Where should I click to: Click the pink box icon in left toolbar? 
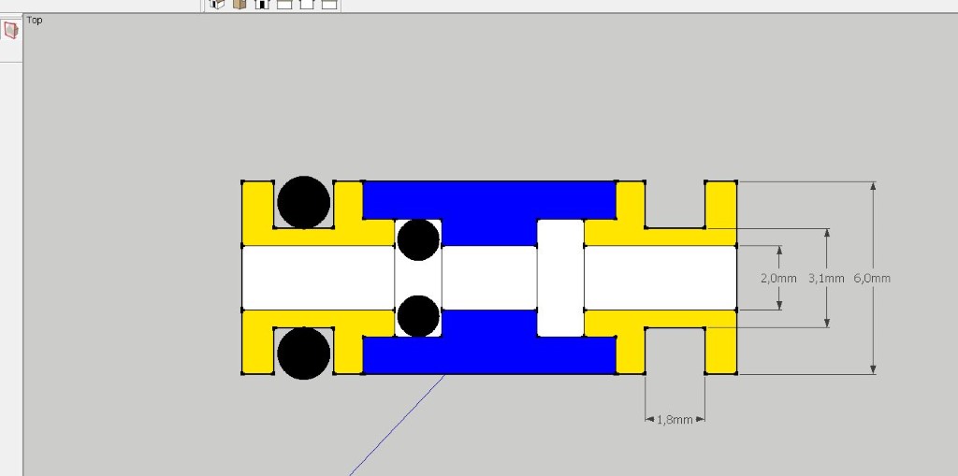coord(11,31)
